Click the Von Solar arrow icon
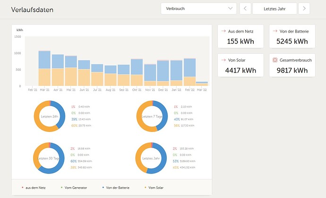Viewport: 326px width, 198px height. pos(223,60)
